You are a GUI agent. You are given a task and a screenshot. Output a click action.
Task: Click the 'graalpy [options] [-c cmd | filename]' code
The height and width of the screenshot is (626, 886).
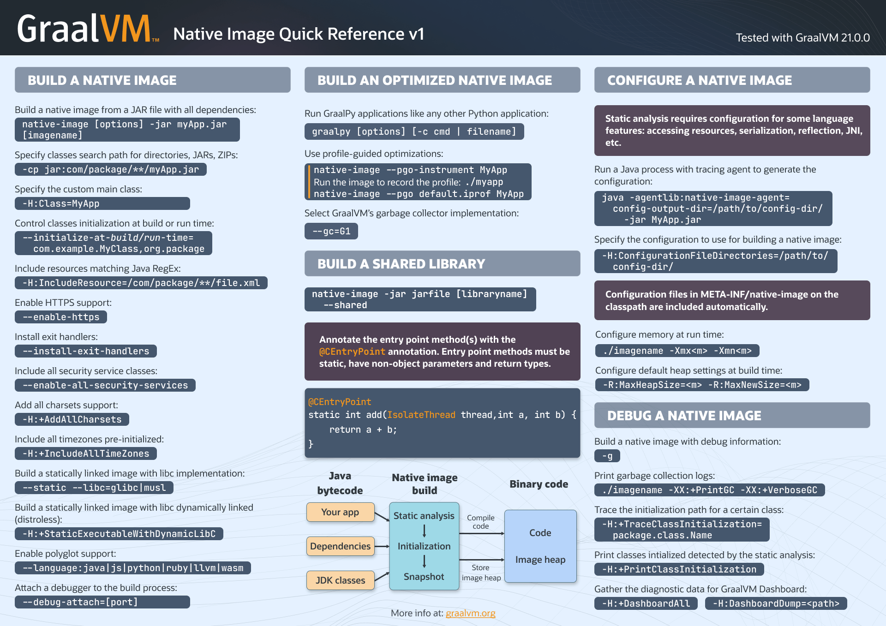(414, 131)
